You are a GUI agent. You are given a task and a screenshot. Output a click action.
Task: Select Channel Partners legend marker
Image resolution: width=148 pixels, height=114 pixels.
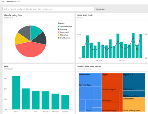[x=59, y=27]
